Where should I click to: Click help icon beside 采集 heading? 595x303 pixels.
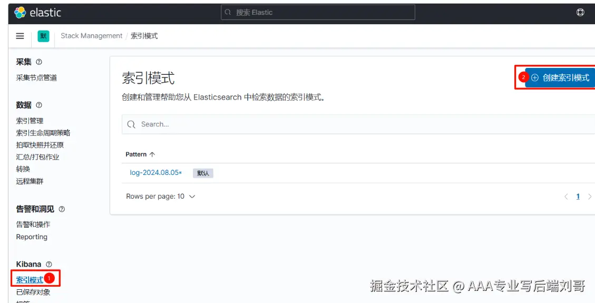click(x=38, y=62)
